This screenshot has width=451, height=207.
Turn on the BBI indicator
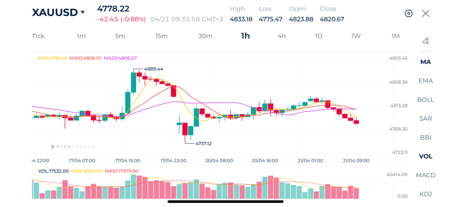point(425,138)
